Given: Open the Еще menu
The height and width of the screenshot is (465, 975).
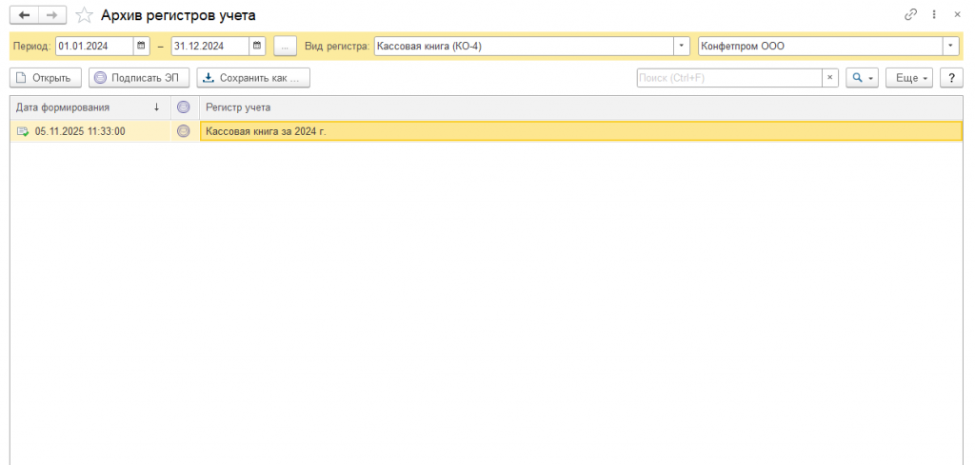Looking at the screenshot, I should [x=909, y=78].
